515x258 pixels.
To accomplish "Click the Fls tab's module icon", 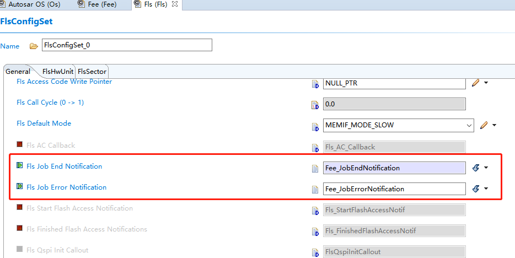I will [x=137, y=4].
